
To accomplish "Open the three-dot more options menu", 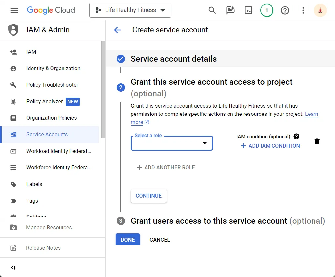I will coord(303,10).
